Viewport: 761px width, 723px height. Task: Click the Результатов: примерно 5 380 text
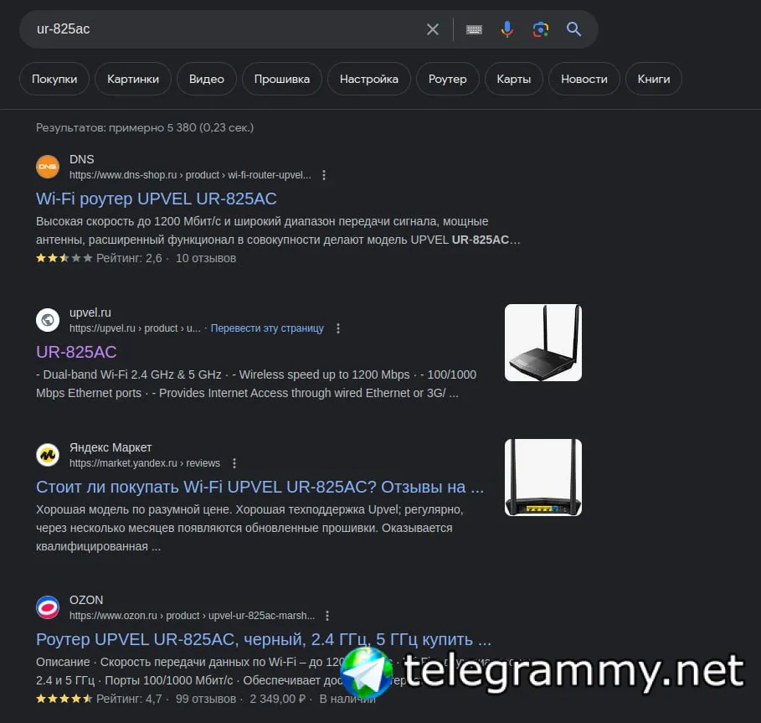(x=145, y=127)
